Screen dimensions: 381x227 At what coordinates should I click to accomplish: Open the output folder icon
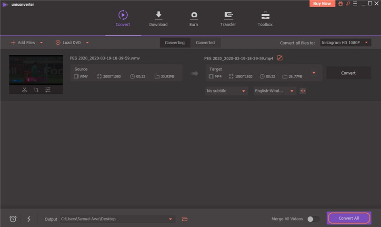click(x=185, y=219)
